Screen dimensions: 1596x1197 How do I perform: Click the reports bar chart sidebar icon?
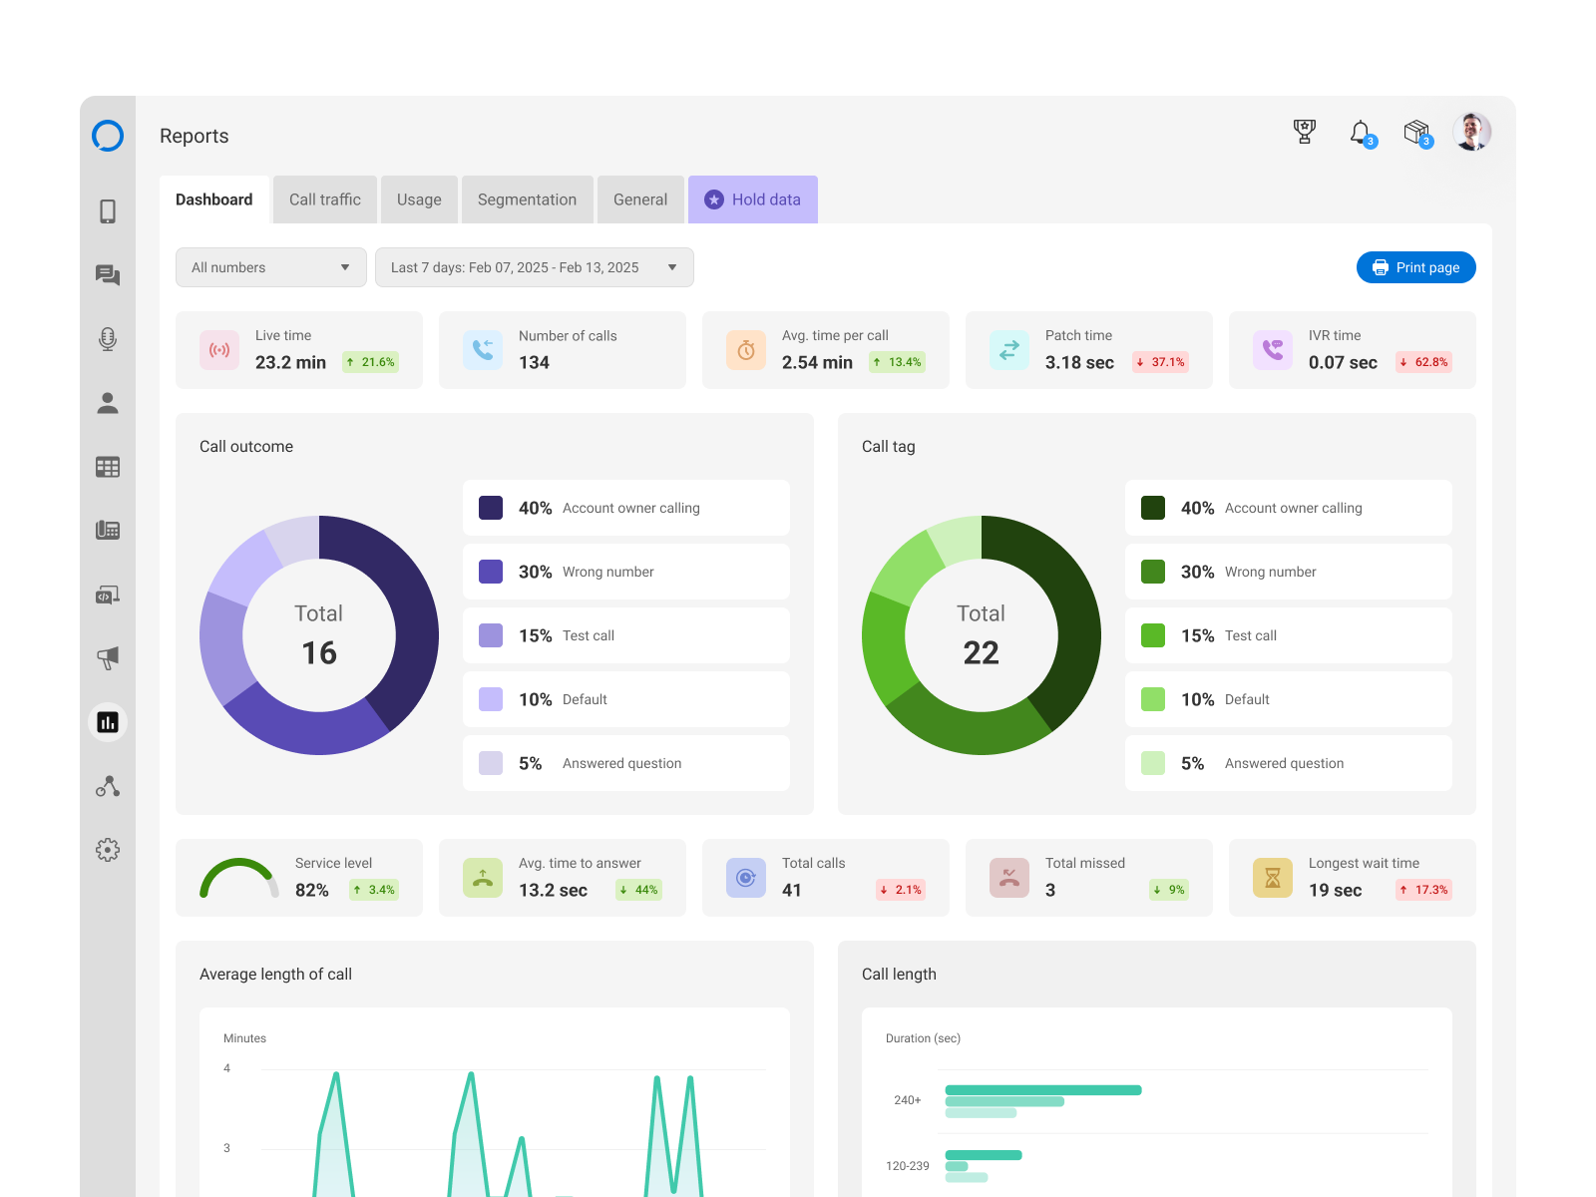coord(108,722)
